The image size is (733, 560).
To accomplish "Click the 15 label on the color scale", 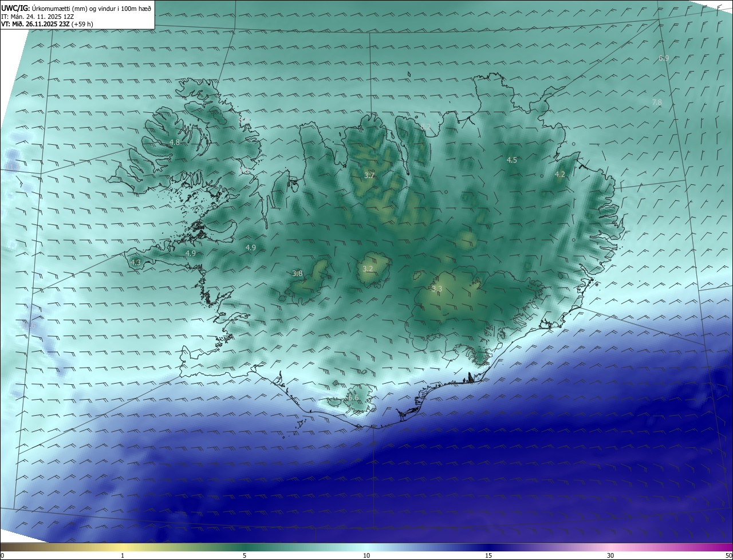I will pos(488,555).
